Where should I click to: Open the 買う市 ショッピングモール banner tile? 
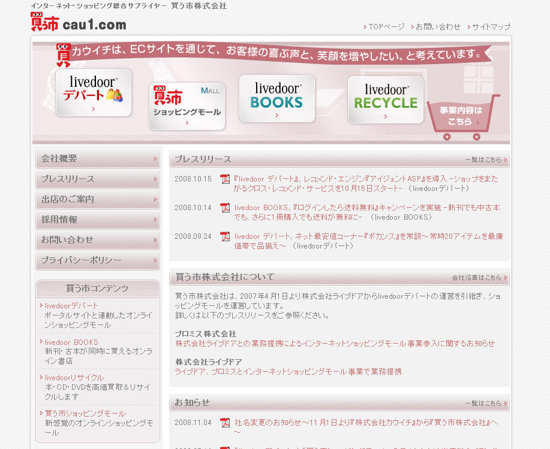click(187, 106)
